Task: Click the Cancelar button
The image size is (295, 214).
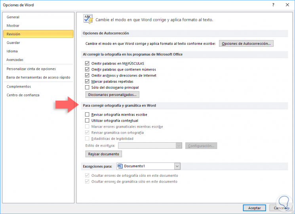Action: point(281,208)
